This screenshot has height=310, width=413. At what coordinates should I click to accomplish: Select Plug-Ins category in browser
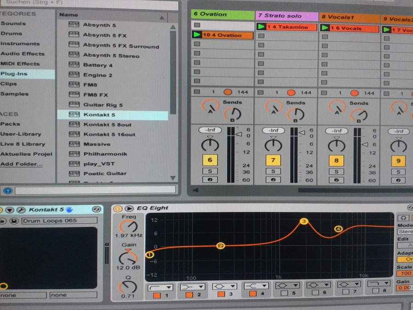click(x=14, y=74)
